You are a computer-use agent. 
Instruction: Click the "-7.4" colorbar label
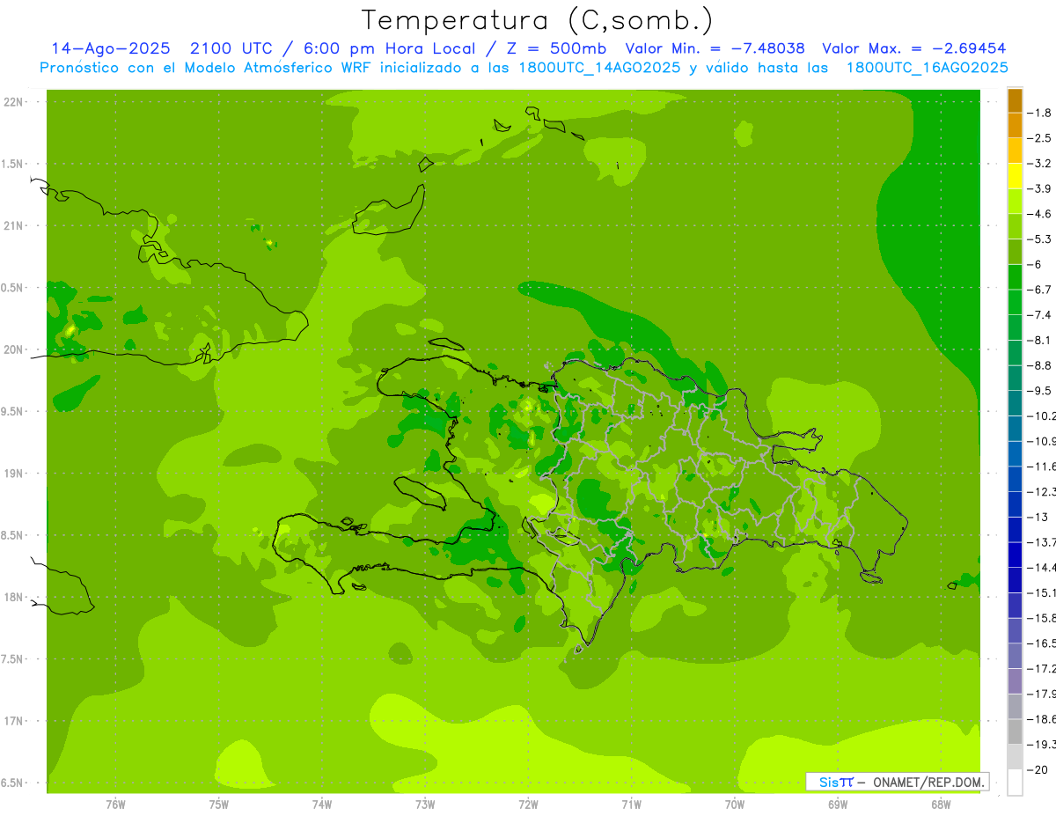(1038, 314)
